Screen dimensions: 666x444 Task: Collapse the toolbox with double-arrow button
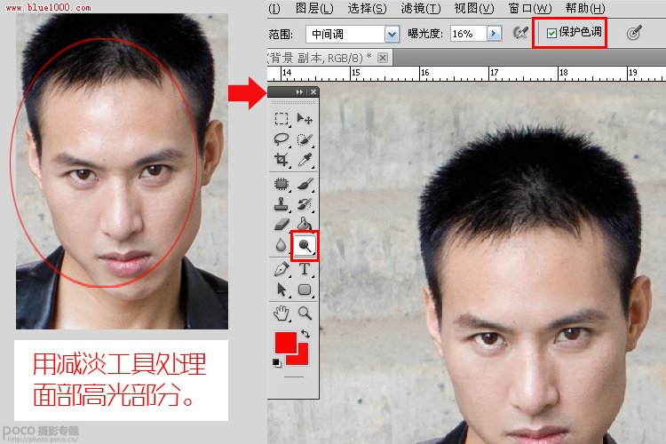click(x=299, y=92)
